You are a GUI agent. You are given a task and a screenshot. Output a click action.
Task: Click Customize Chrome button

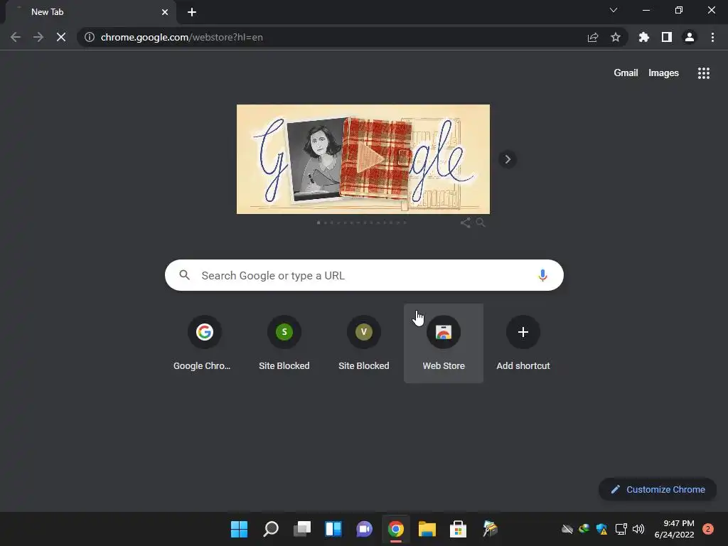658,489
